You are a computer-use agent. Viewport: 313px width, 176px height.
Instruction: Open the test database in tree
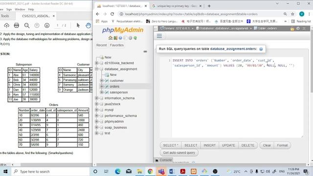pyautogui.click(x=108, y=133)
